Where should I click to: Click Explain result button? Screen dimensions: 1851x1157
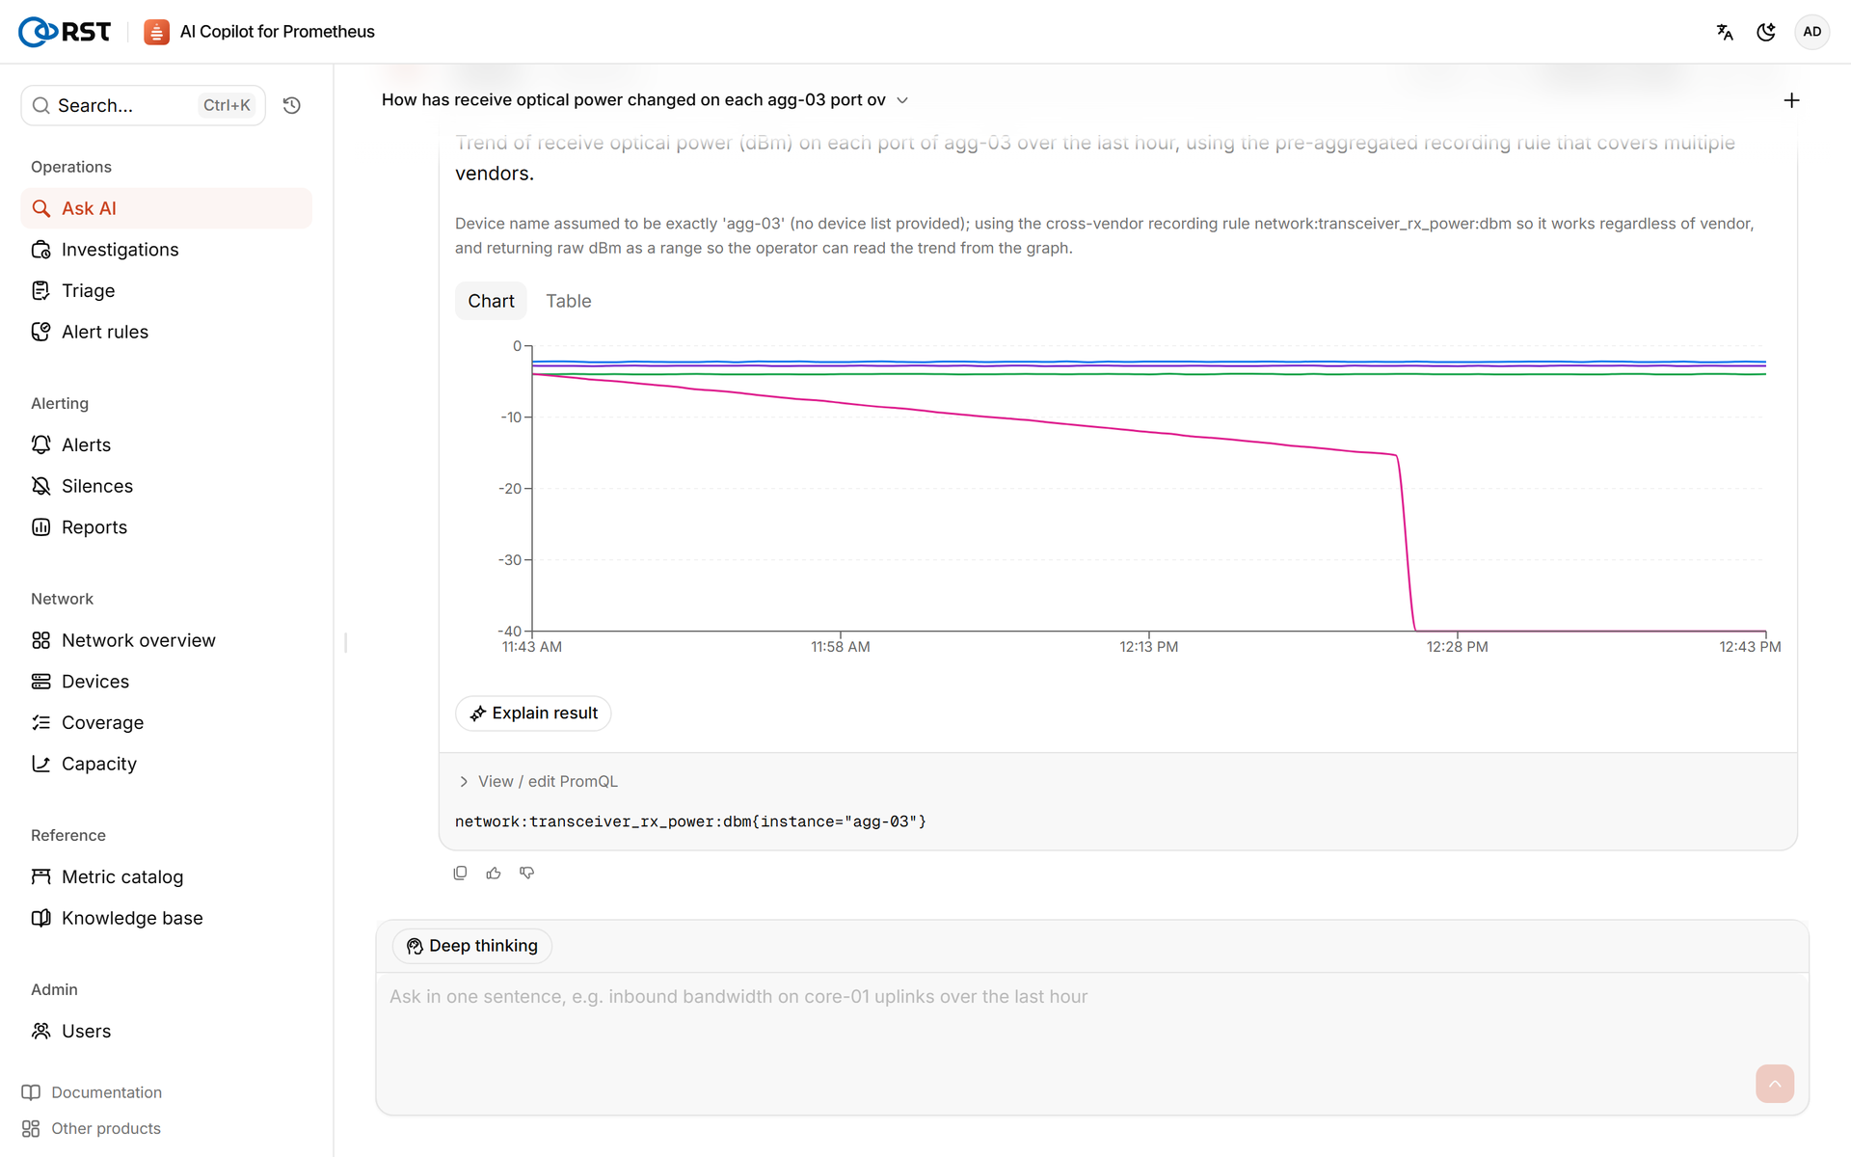[x=533, y=713]
